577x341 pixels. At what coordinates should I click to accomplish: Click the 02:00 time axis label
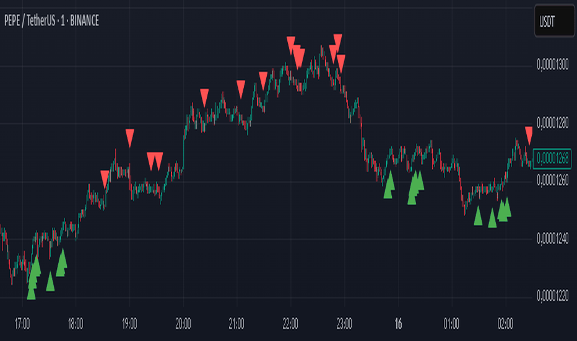coord(505,324)
